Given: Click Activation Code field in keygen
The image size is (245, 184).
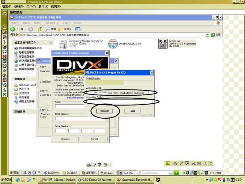Looking at the screenshot, I should click(x=120, y=102).
